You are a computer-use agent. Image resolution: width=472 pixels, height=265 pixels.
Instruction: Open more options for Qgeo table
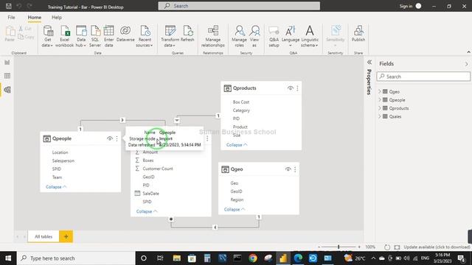point(295,169)
